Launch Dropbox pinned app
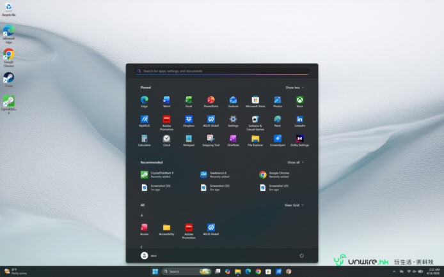 click(x=189, y=121)
